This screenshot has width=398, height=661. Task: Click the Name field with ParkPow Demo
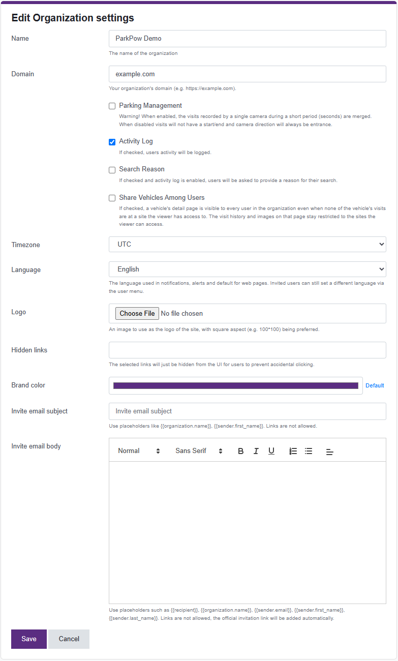[x=248, y=38]
